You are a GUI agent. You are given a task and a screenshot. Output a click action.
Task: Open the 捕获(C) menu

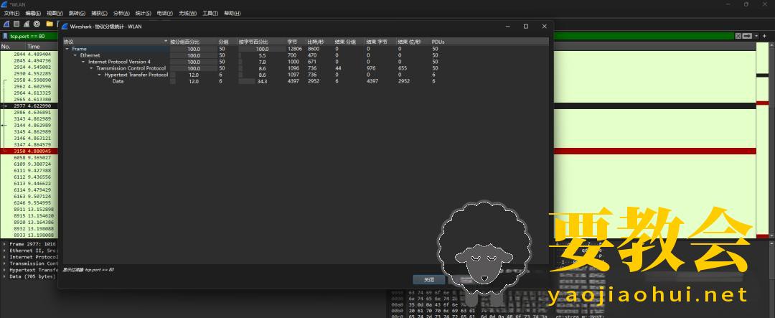coord(99,14)
